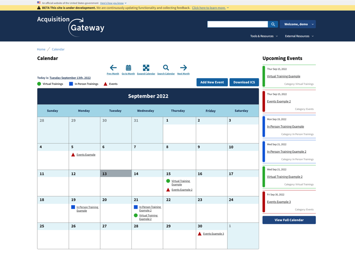Open the External Resources menu
355x253 pixels.
pos(299,36)
